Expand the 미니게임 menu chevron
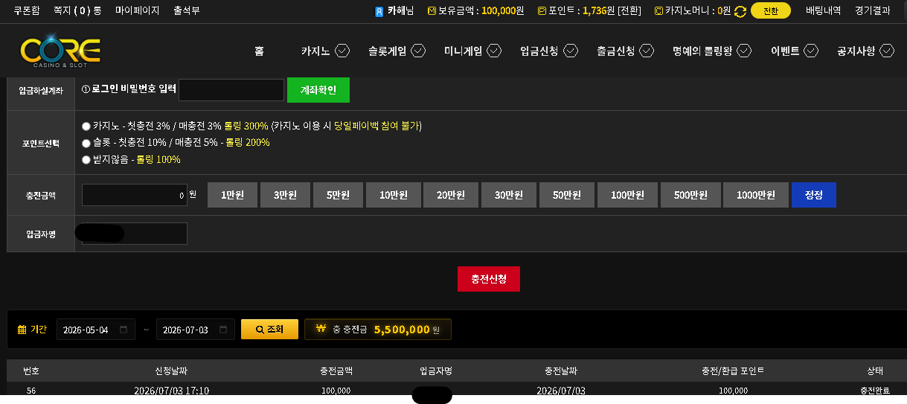This screenshot has width=907, height=404. (494, 51)
